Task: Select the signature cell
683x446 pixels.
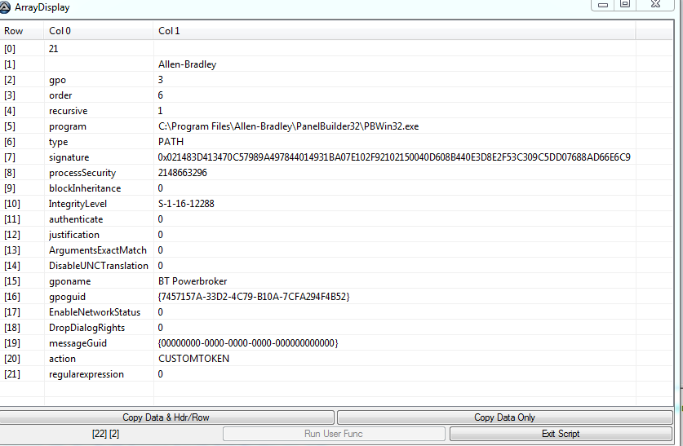Action: 69,157
